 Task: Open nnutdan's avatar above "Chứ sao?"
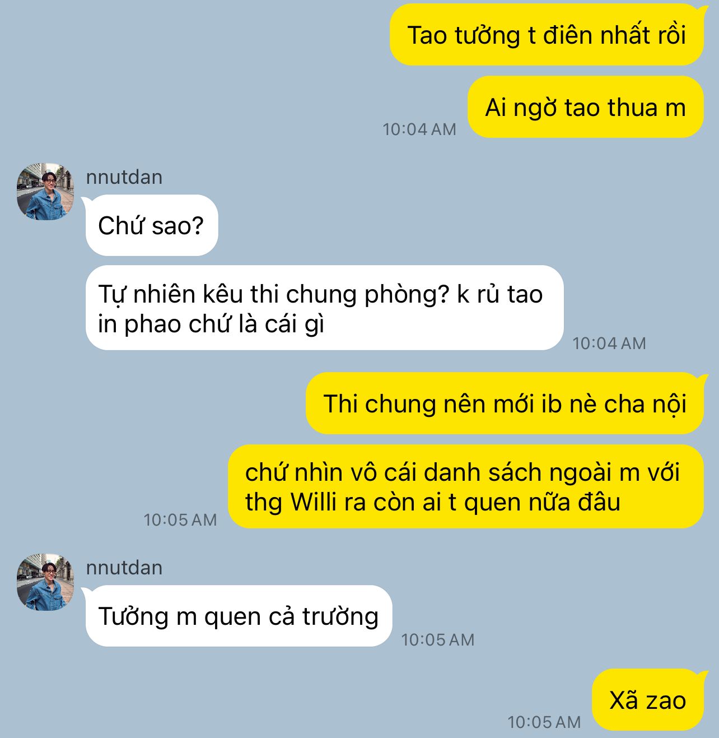45,192
